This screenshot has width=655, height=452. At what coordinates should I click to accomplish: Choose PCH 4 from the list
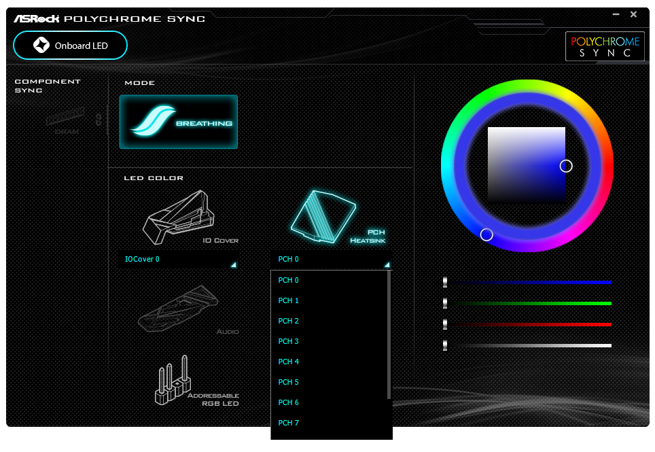click(x=329, y=362)
